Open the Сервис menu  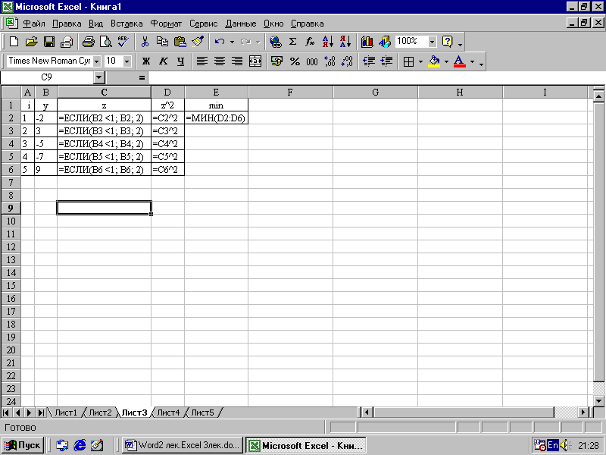point(203,24)
